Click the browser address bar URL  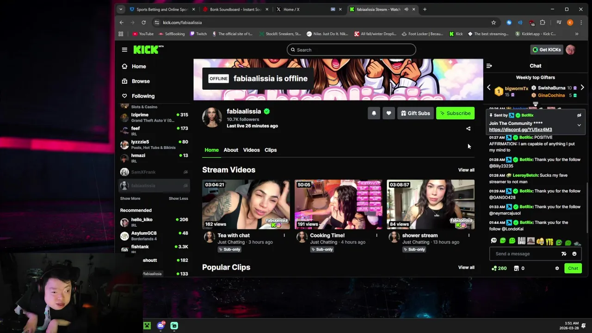[182, 22]
